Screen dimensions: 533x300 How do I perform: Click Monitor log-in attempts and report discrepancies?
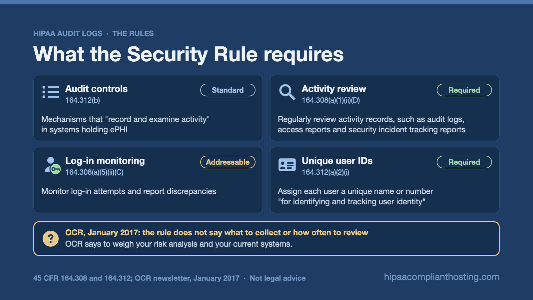129,191
